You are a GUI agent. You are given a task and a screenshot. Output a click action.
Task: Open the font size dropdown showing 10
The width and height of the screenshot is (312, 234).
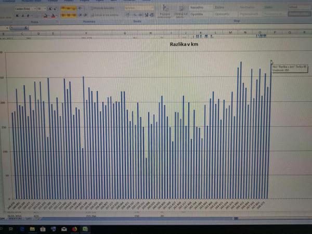coord(42,9)
